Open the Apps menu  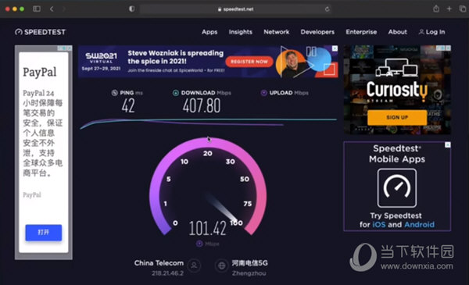(x=209, y=32)
